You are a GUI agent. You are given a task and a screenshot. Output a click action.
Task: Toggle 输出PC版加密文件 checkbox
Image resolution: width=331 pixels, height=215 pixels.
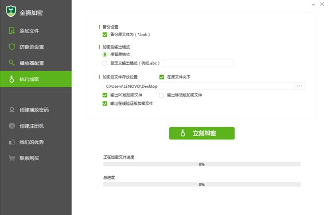click(x=105, y=95)
